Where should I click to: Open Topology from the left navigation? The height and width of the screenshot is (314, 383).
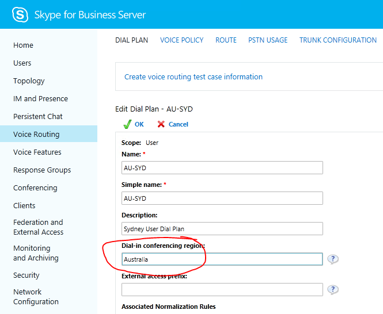(29, 81)
